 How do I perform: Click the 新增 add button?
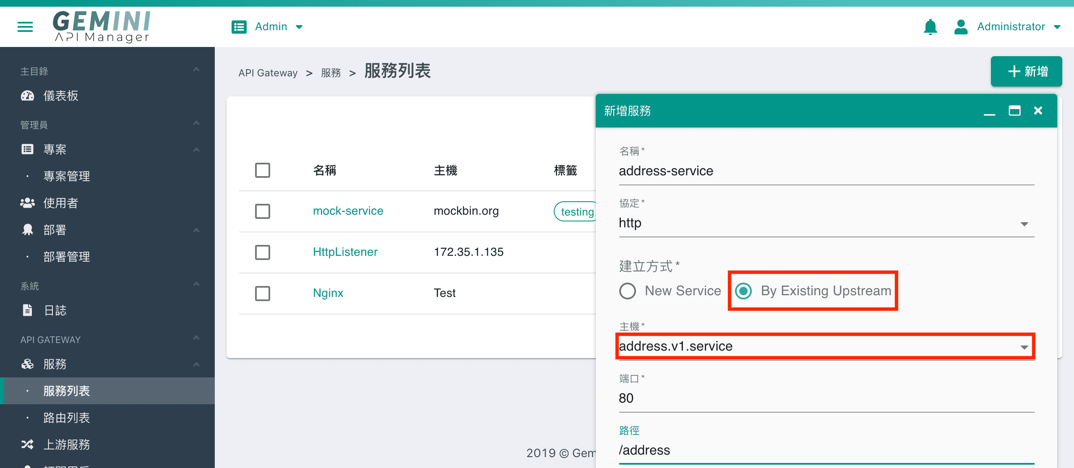tap(1026, 71)
